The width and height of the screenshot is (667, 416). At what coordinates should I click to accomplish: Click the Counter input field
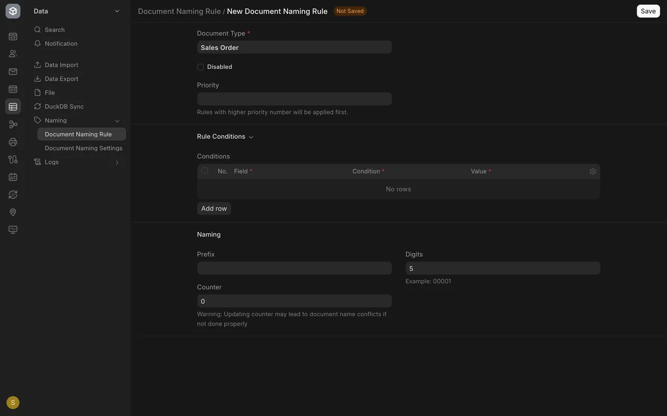tap(294, 301)
